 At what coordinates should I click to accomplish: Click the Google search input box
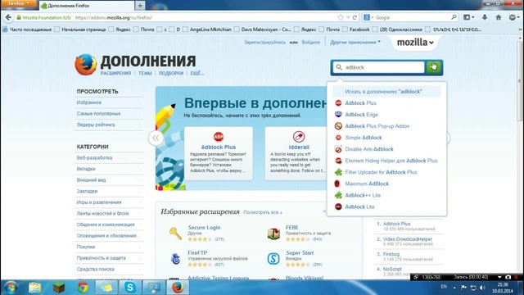(412, 17)
